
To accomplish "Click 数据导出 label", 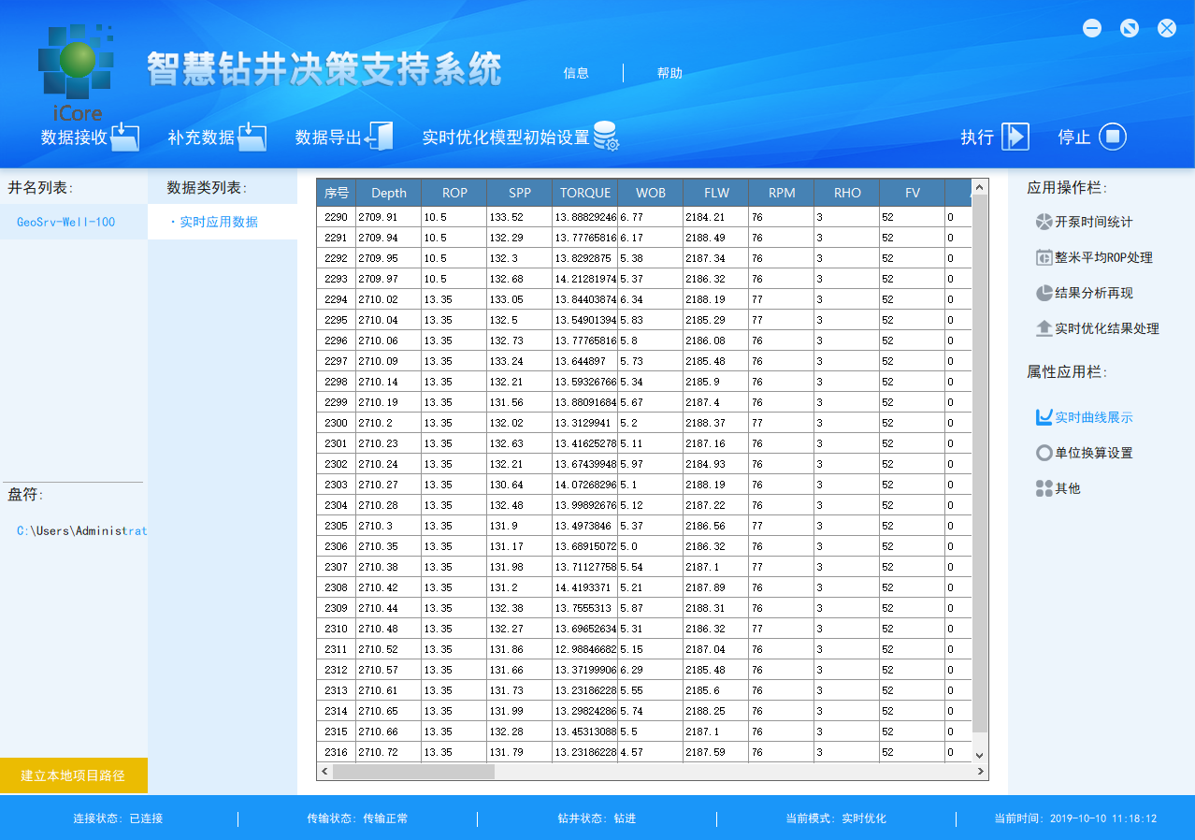I will pyautogui.click(x=328, y=138).
